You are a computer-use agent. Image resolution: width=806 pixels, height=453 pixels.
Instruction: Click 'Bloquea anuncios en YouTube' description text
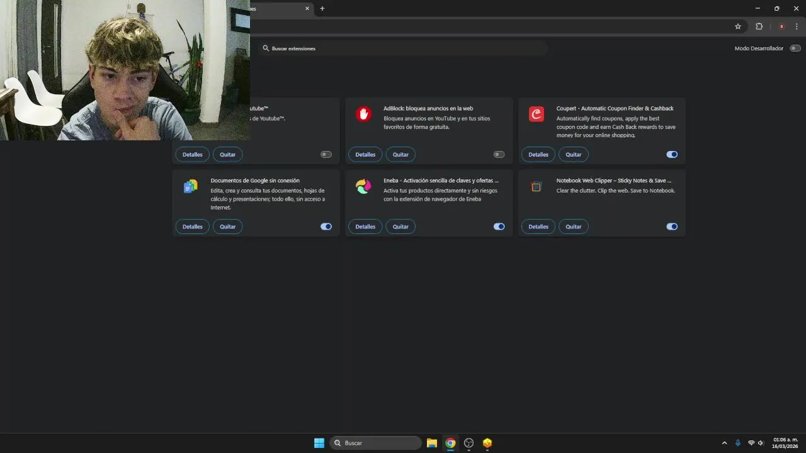pos(436,123)
